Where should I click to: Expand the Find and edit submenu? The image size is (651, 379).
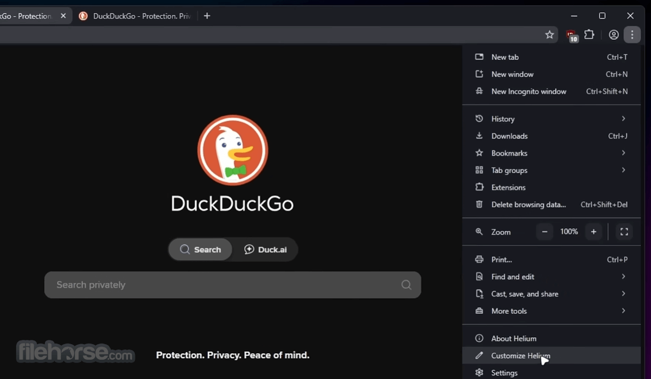[x=551, y=277]
